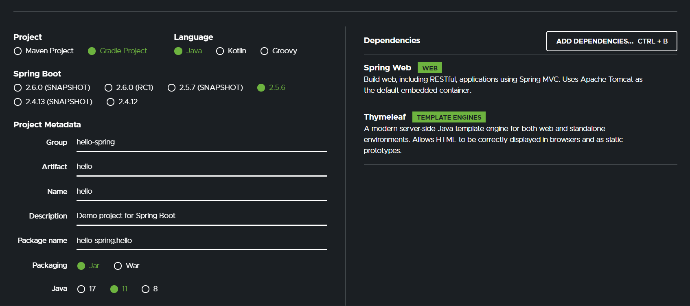Viewport: 690px width, 306px height.
Task: Click the Project heading
Action: 28,37
